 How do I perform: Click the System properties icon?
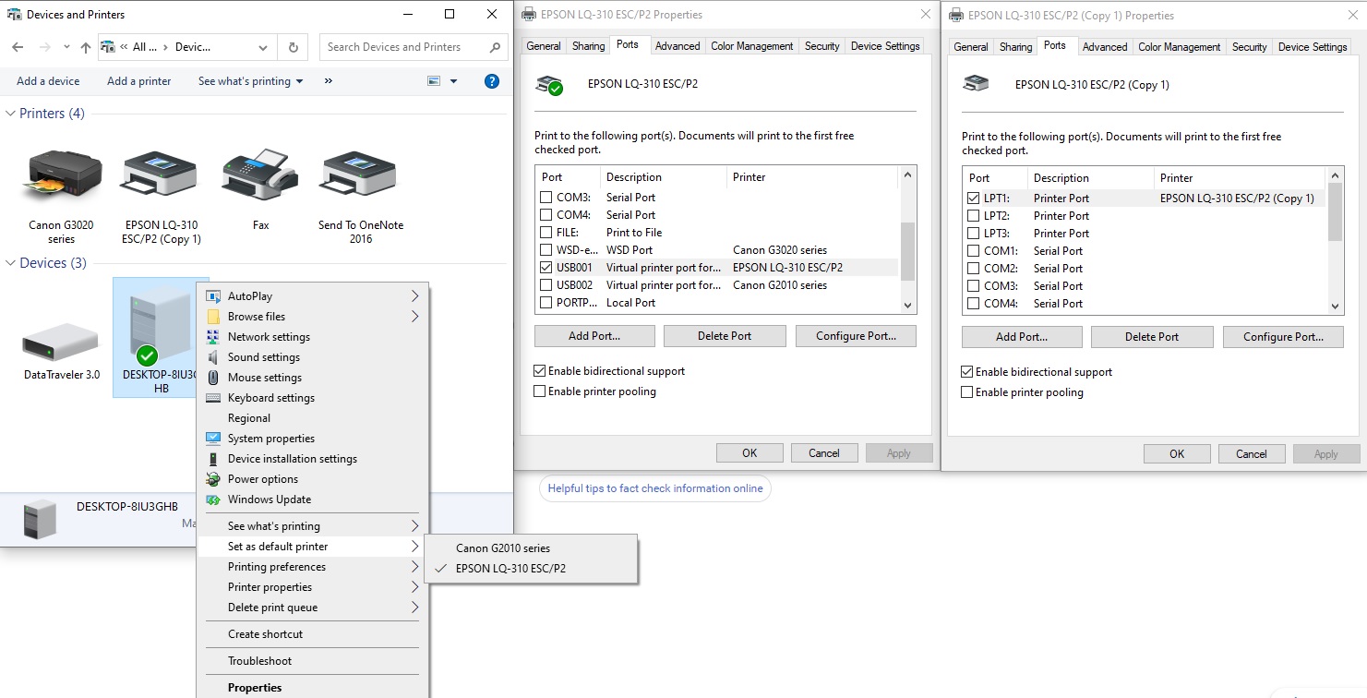[x=213, y=439]
